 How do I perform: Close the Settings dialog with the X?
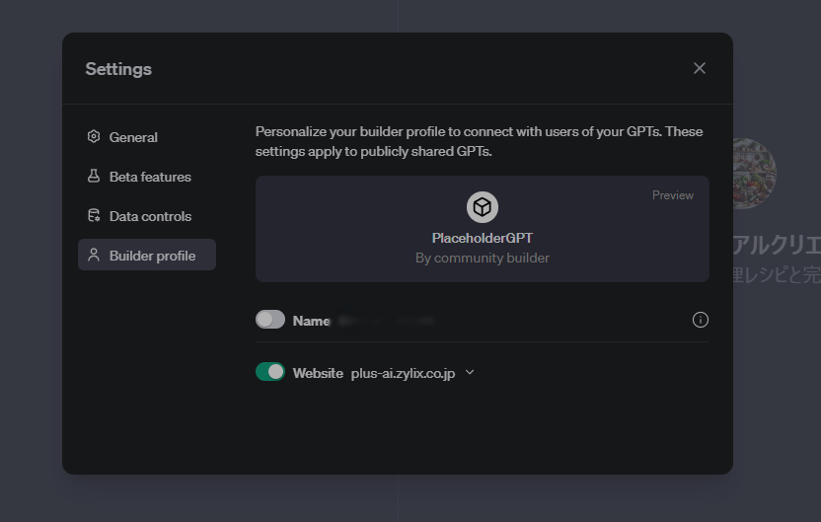pos(700,68)
